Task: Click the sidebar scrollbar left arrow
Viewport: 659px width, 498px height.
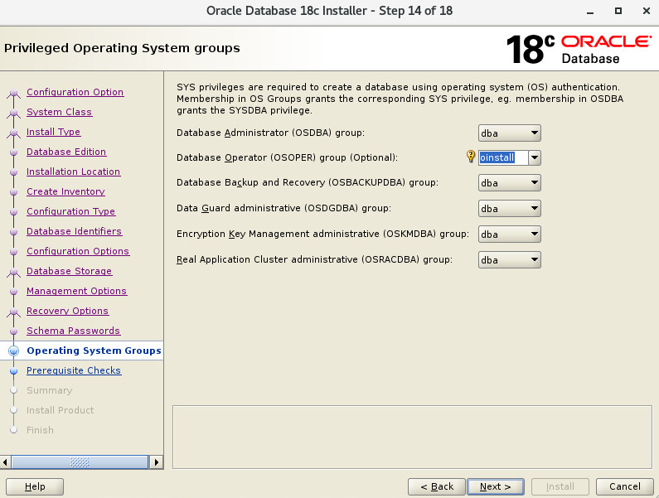Action: pyautogui.click(x=5, y=462)
